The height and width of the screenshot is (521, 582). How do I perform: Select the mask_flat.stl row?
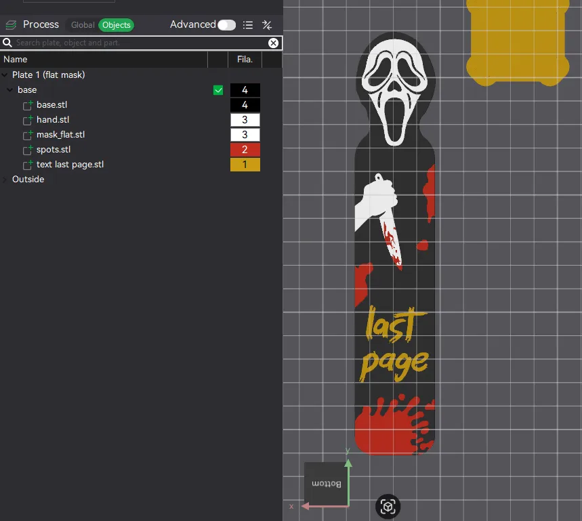click(x=141, y=135)
